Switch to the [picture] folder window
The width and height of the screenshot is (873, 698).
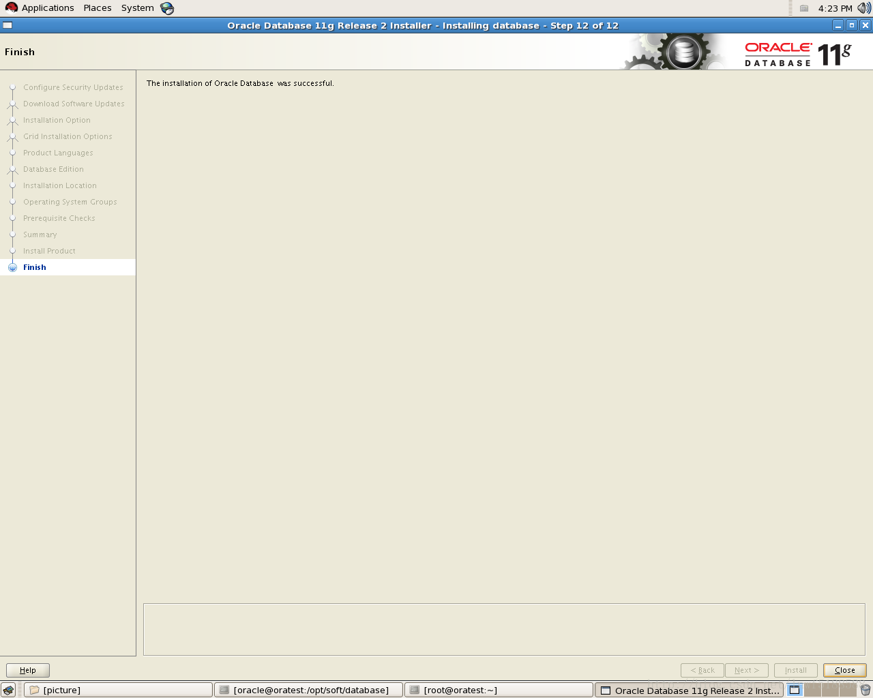(118, 690)
